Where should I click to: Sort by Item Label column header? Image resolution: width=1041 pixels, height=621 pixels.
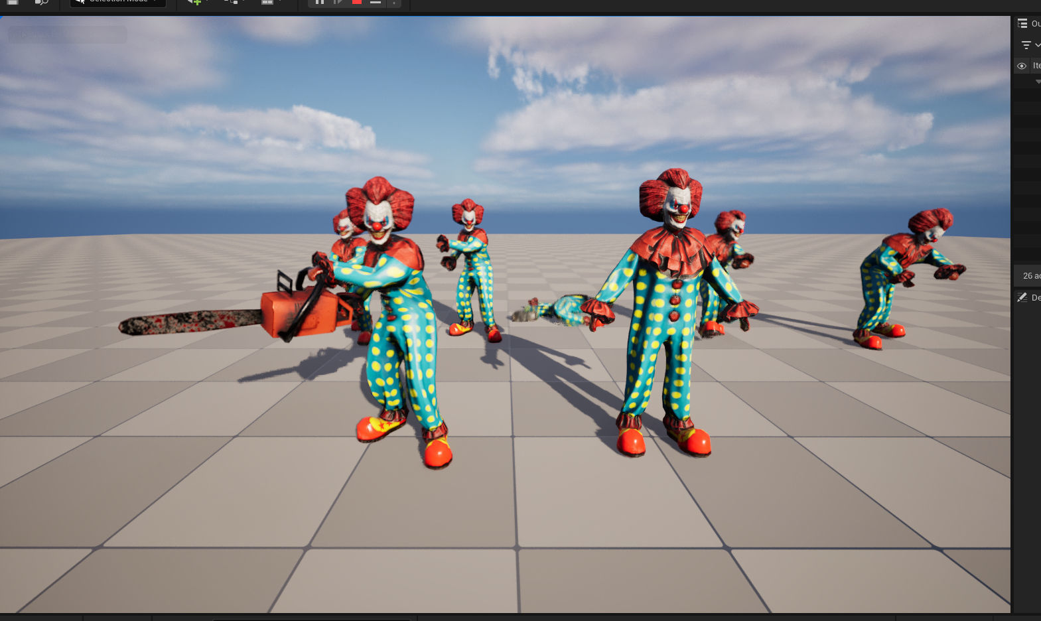1036,66
